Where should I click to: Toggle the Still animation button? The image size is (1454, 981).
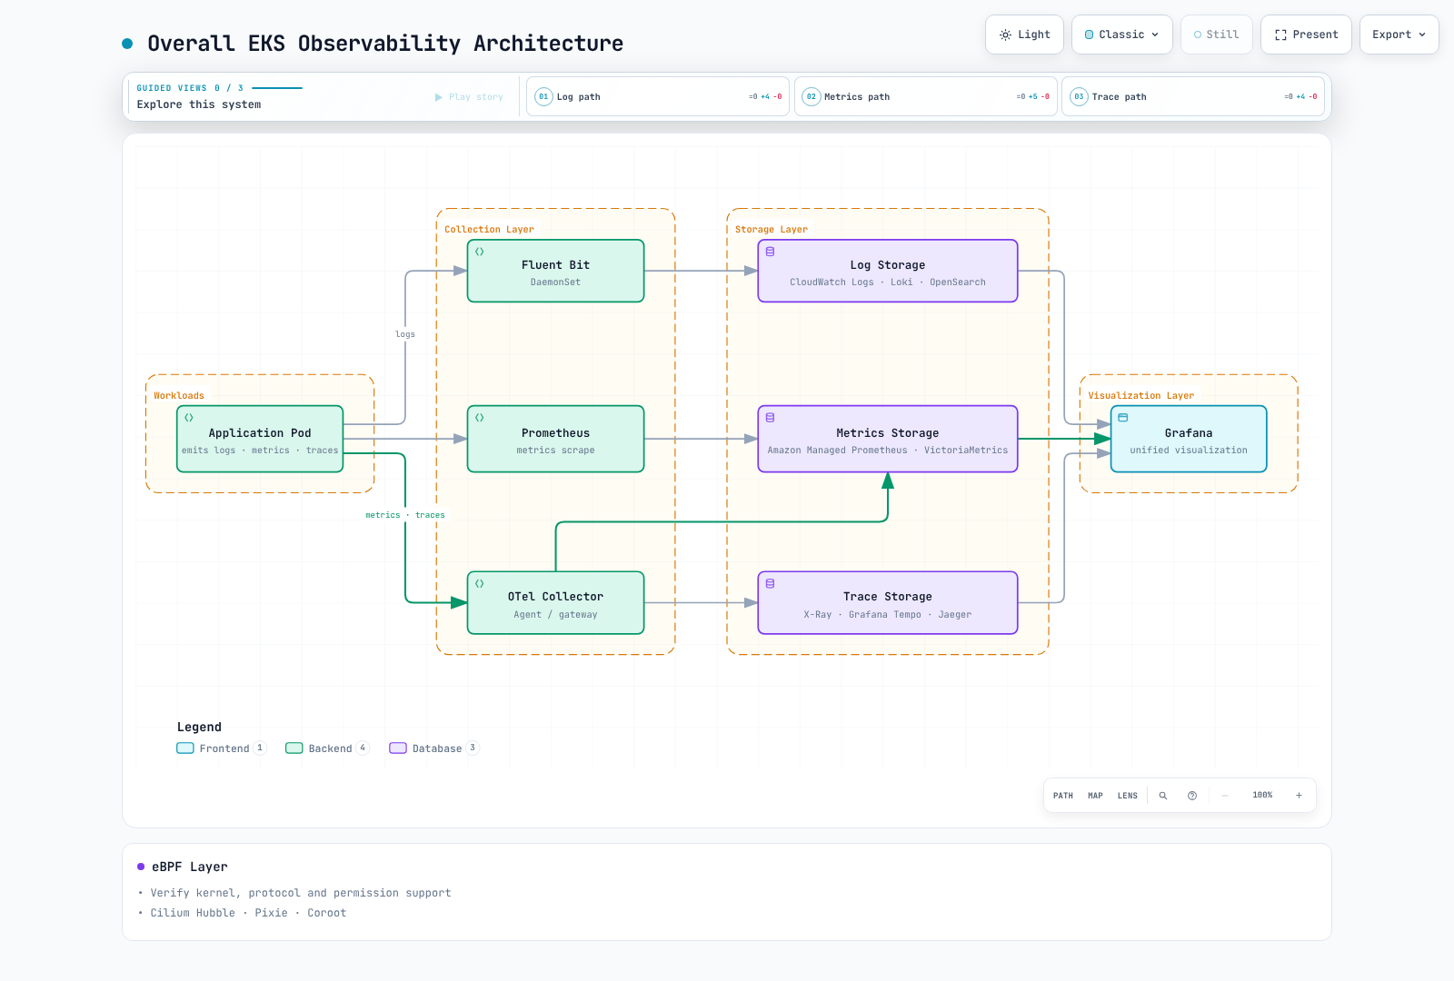point(1217,35)
